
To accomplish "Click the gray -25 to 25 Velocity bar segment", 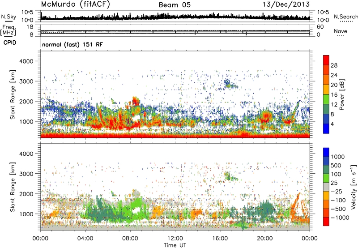I will click(326, 187).
